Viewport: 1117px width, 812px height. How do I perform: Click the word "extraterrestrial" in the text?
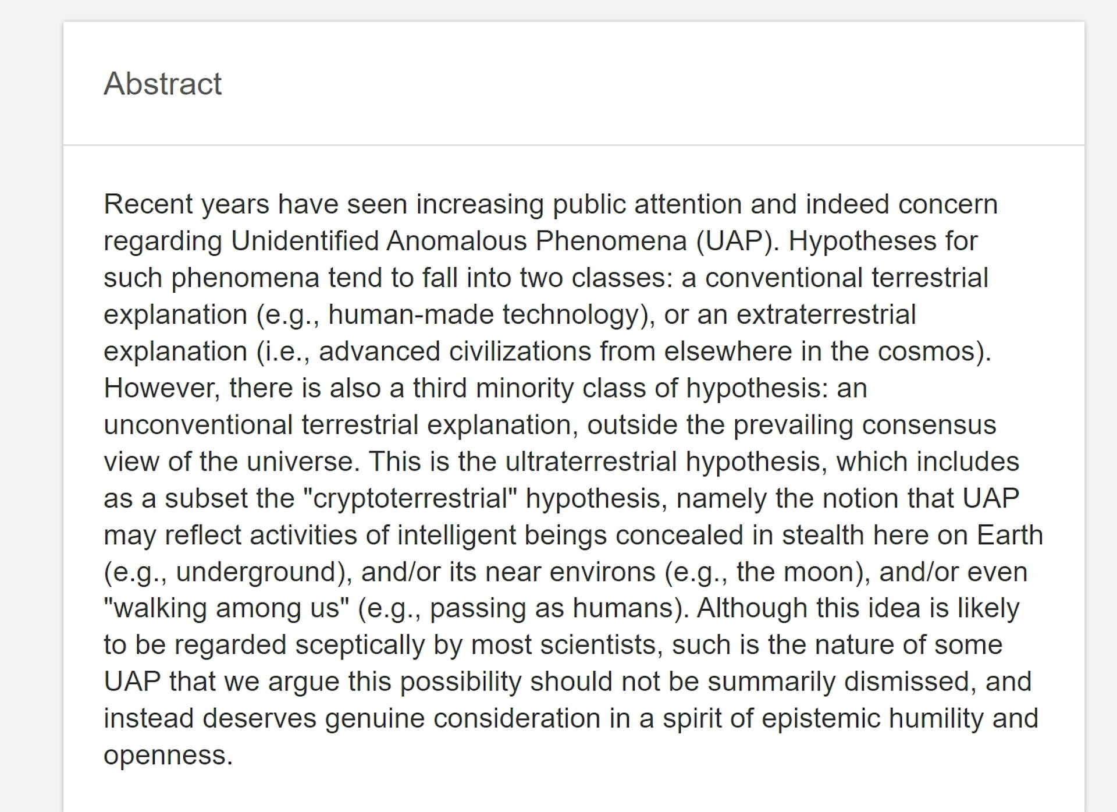click(x=826, y=315)
